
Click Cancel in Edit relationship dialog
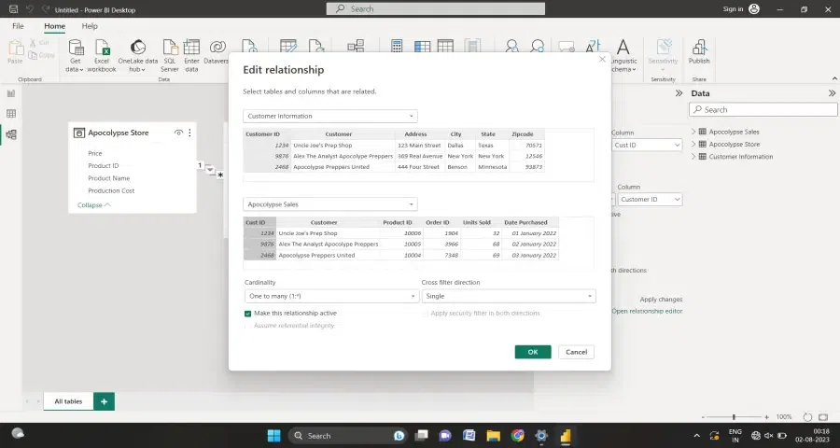(576, 352)
